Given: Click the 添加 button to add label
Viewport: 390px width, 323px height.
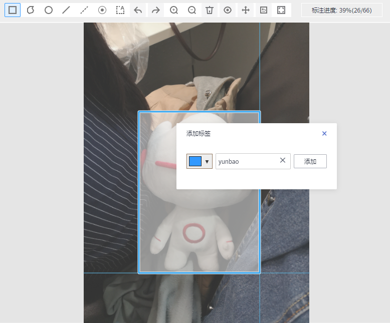Looking at the screenshot, I should (310, 161).
